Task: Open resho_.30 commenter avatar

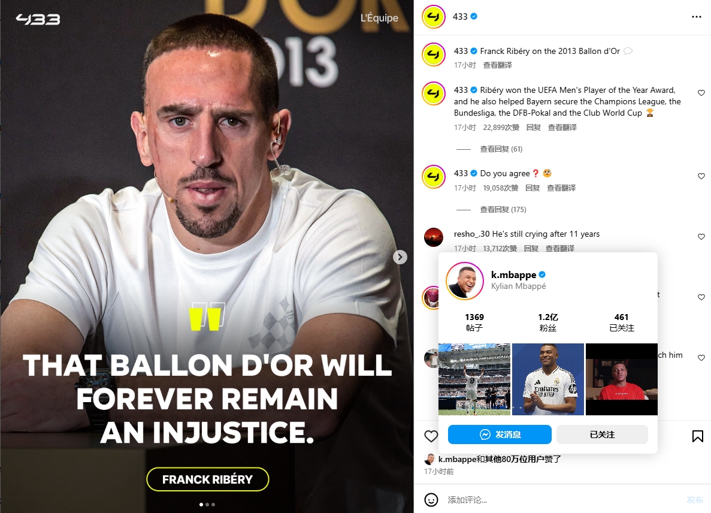Action: (434, 237)
